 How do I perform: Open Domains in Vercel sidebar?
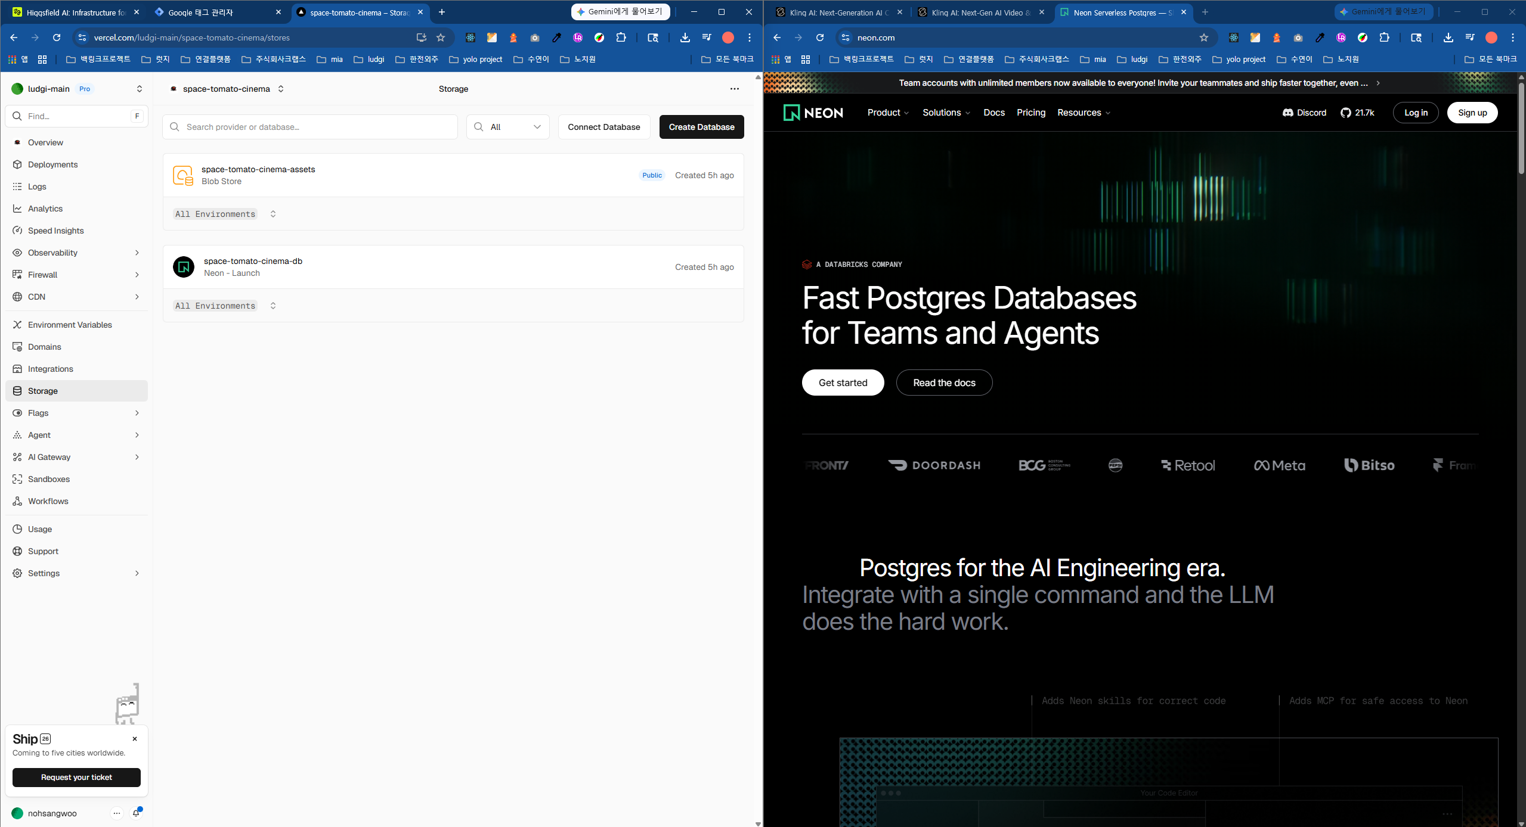pyautogui.click(x=76, y=347)
